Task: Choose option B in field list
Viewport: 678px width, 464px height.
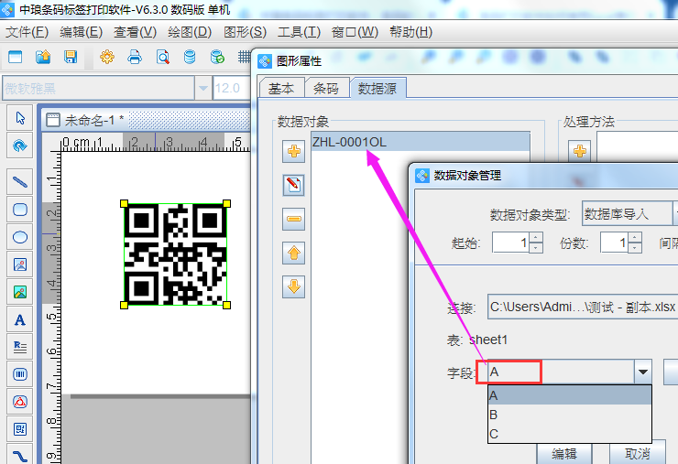Action: click(x=494, y=415)
